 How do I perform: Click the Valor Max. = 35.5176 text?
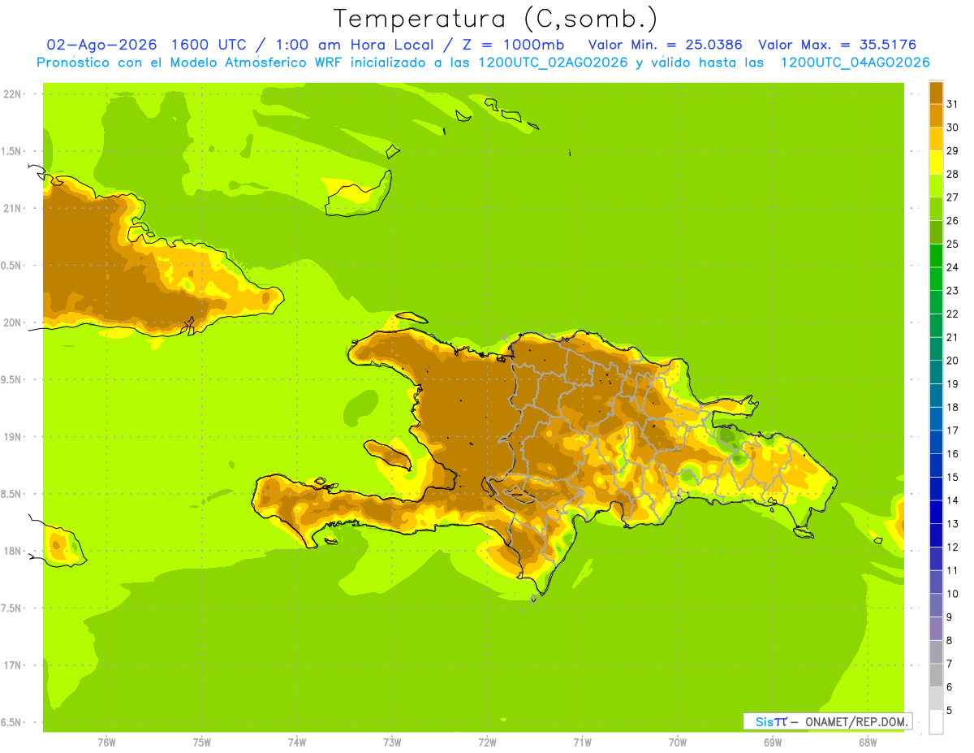[838, 45]
